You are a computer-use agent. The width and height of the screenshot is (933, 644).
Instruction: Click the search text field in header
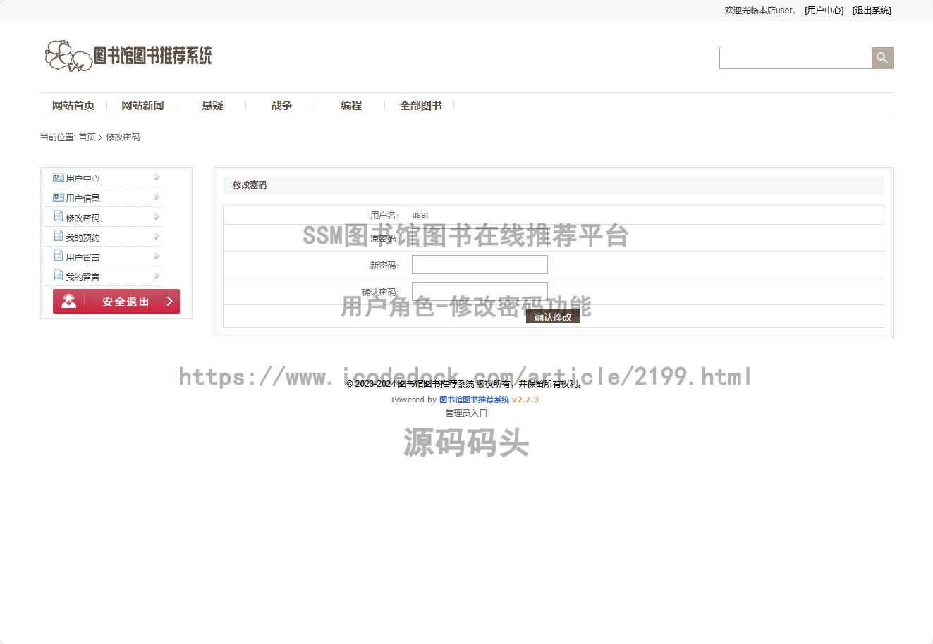click(795, 58)
